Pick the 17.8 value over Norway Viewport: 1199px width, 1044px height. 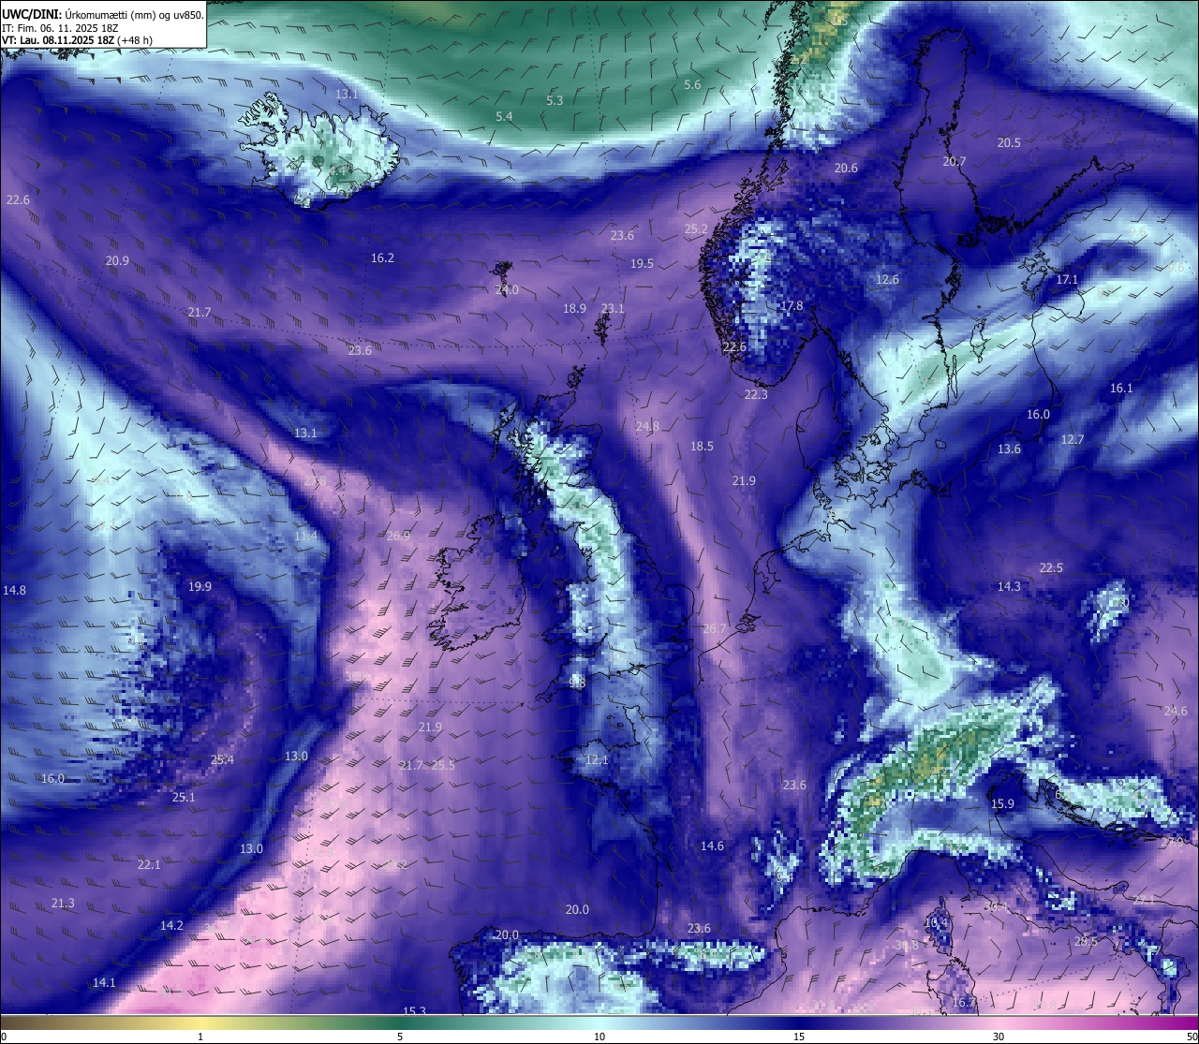tap(792, 306)
